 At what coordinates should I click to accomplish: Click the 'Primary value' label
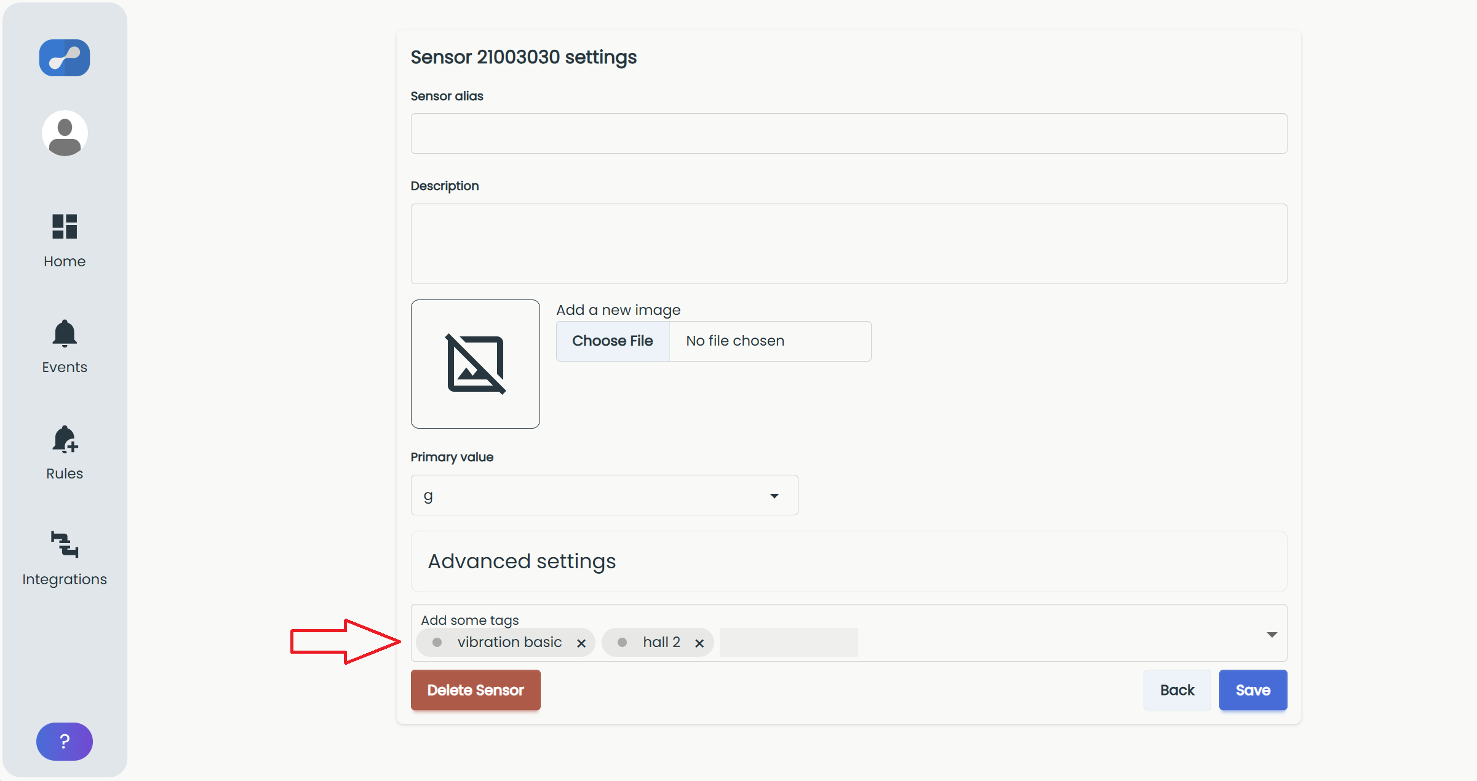click(452, 457)
